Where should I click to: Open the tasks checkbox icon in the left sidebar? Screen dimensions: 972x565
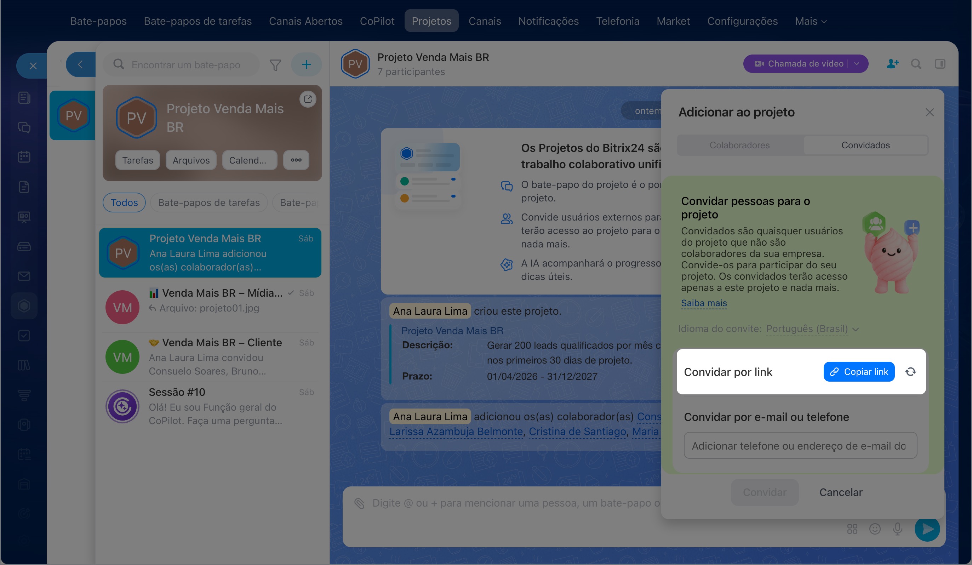tap(24, 336)
